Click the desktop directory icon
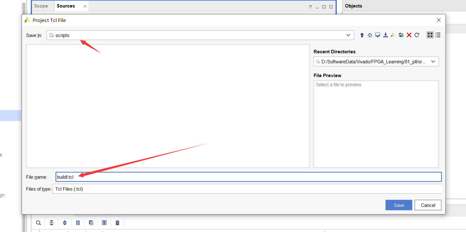The width and height of the screenshot is (466, 232). (378, 35)
